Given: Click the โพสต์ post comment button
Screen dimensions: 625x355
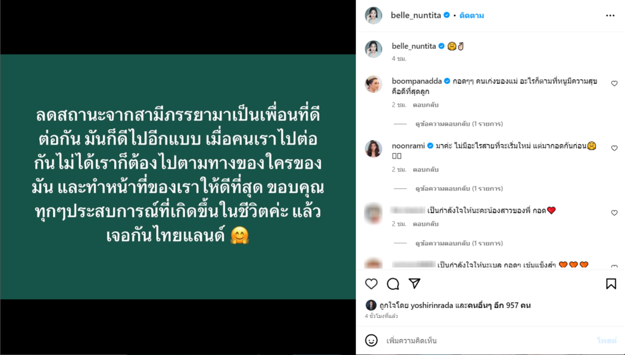Looking at the screenshot, I should pos(606,340).
